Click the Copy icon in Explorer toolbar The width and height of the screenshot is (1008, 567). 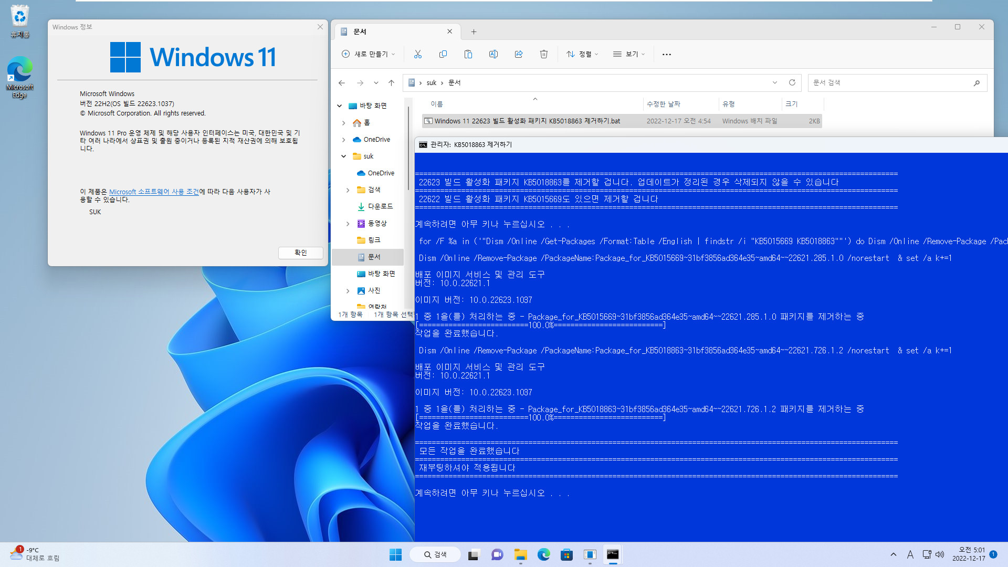pos(443,54)
